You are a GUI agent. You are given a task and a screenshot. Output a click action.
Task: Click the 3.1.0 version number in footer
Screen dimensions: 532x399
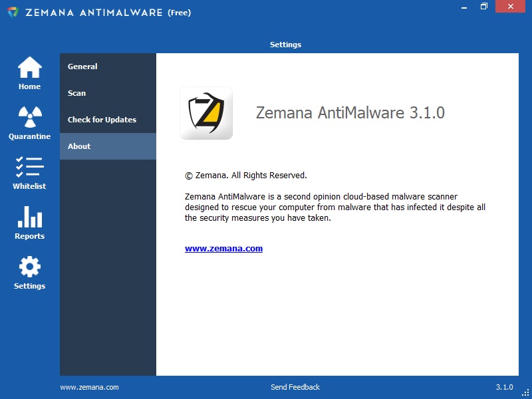504,387
